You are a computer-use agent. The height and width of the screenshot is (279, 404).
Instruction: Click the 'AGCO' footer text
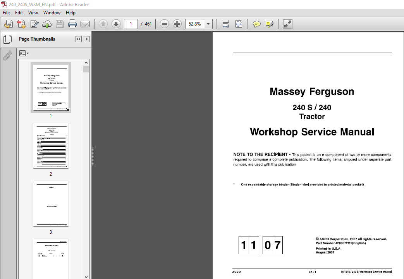point(237,272)
